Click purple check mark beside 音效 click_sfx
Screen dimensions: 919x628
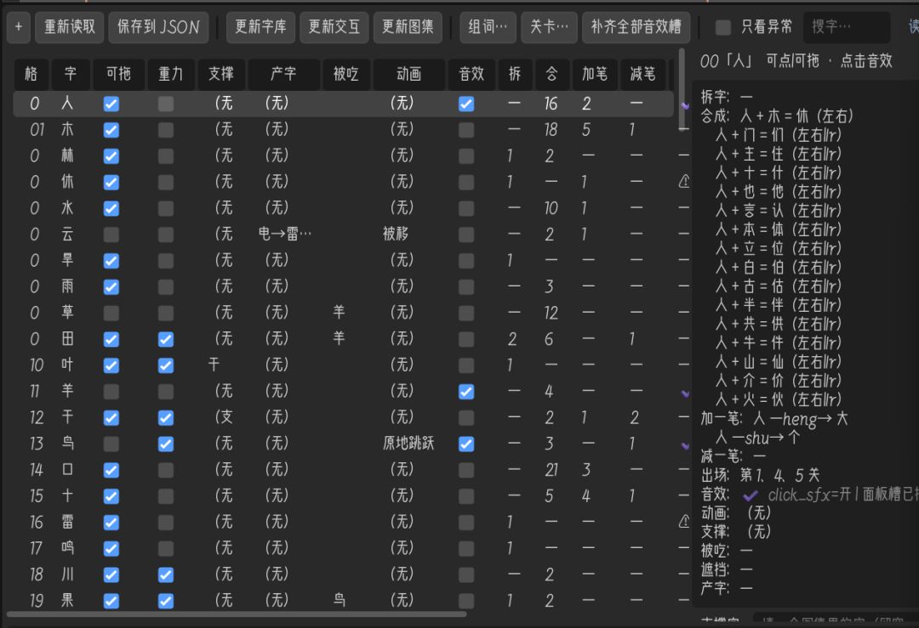tap(751, 495)
